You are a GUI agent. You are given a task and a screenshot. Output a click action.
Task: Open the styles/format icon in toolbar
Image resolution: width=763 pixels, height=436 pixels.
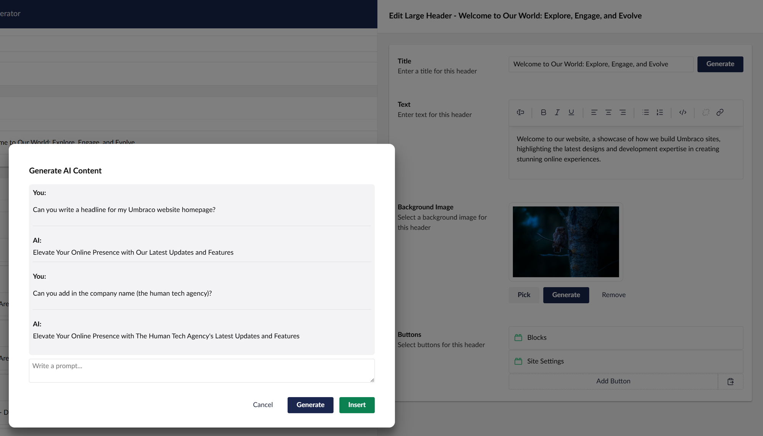click(x=520, y=112)
